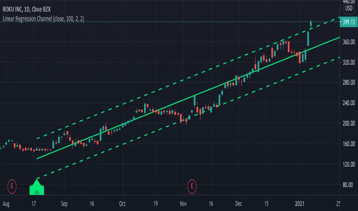Click the 160.00 price axis label
The image size is (358, 211).
349,144
